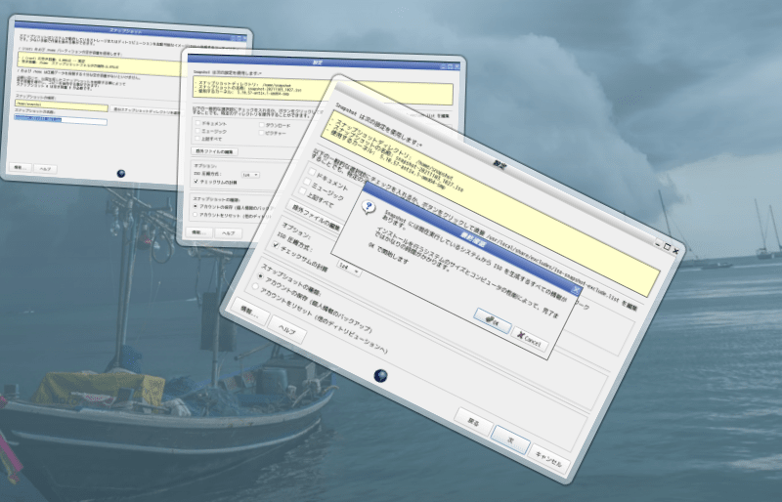Viewport: 782px width, 502px height.
Task: Click 除外ファイルの編集 in the tilted 設定 window
Action: 313,217
